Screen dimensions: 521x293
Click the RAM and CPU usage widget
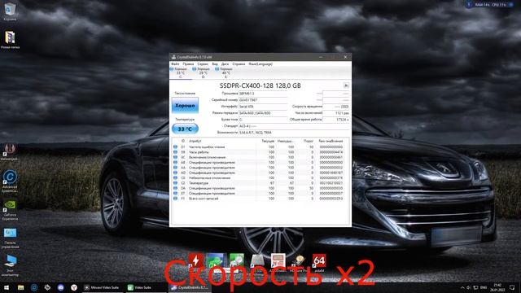tap(490, 5)
